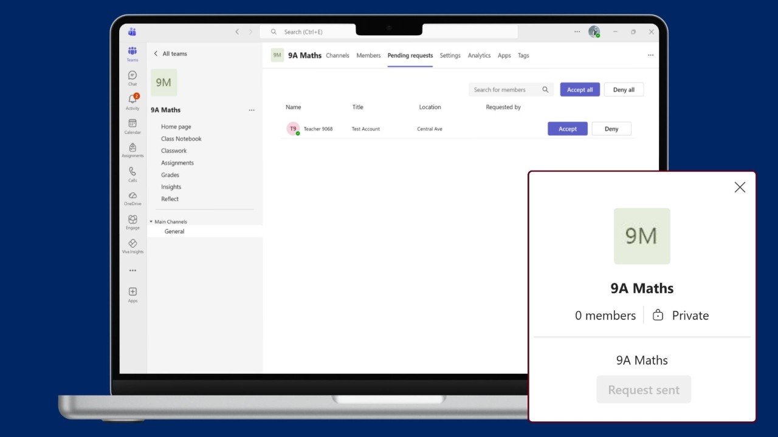Click the Request sent button
This screenshot has height=437, width=778.
pyautogui.click(x=644, y=390)
